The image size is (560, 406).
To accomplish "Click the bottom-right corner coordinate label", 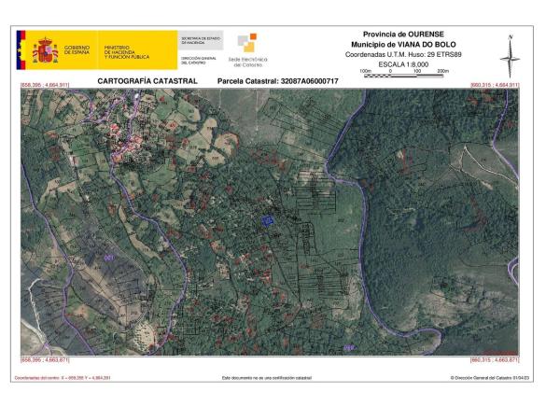I will pos(495,359).
